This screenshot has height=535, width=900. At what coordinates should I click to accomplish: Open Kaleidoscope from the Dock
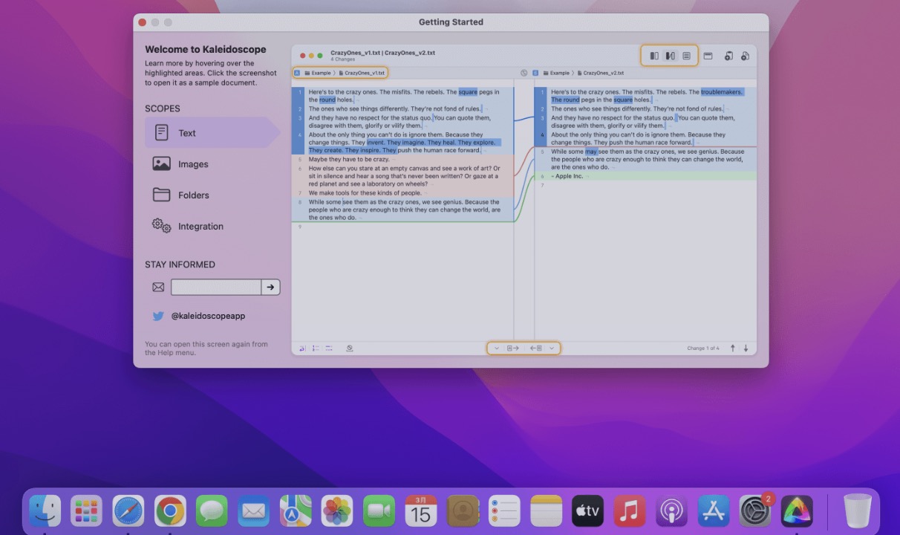[798, 511]
